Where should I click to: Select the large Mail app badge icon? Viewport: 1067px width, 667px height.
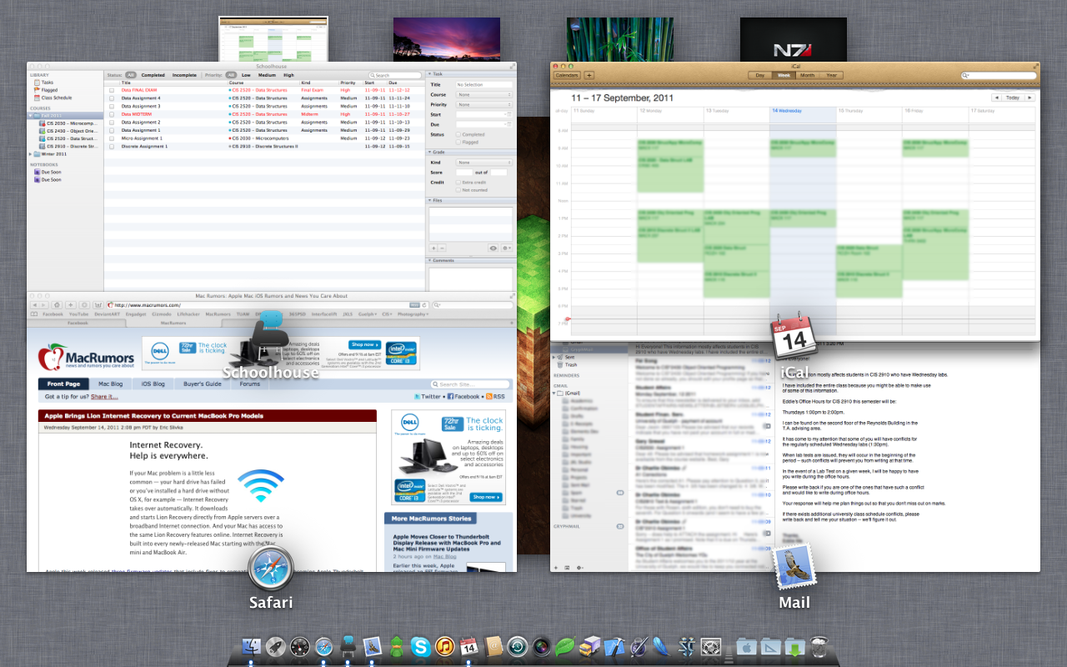pos(794,569)
